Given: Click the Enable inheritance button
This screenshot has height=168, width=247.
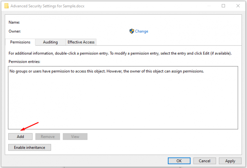Looking at the screenshot, I should tap(30, 147).
